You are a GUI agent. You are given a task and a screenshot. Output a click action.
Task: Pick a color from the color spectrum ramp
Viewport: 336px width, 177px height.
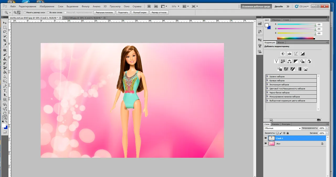pos(296,38)
